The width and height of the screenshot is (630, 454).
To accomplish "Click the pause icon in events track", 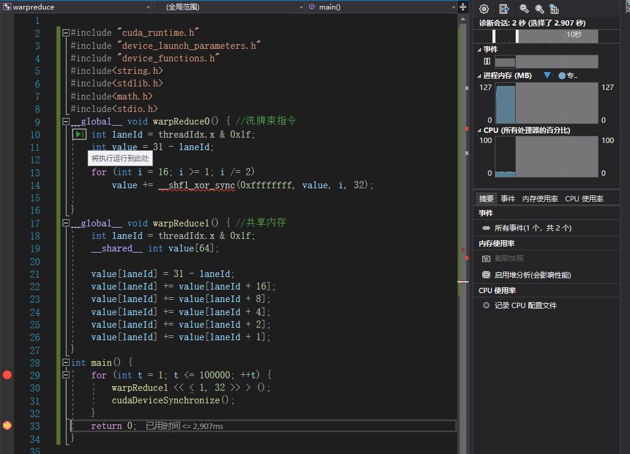I will coord(487,61).
